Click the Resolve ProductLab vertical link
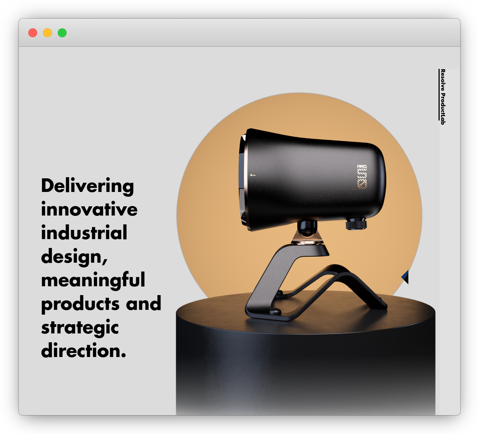 click(x=443, y=97)
